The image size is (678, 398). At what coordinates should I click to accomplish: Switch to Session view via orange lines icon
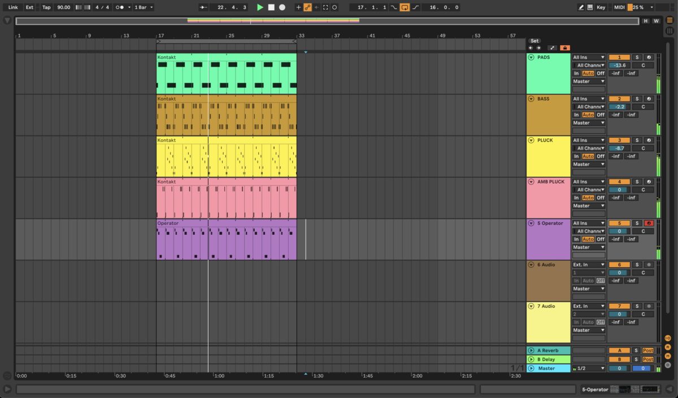click(670, 20)
